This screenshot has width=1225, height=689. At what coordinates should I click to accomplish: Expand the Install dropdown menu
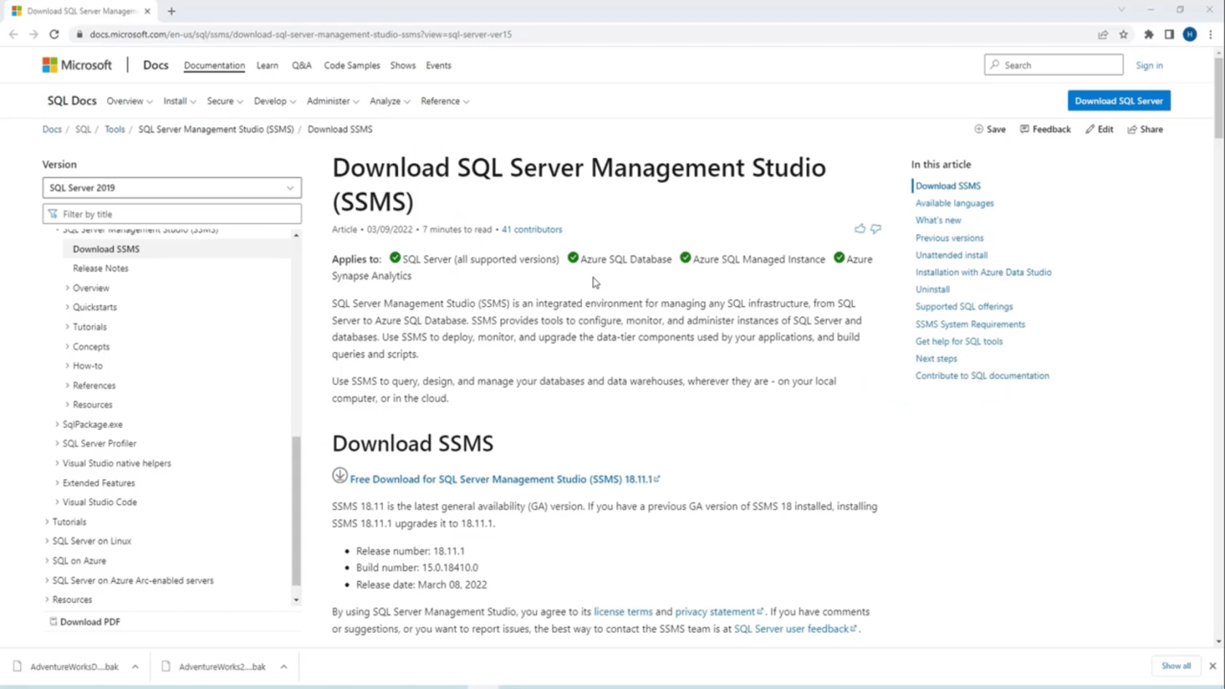click(179, 101)
